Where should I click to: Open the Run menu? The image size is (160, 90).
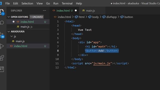click(56, 3)
